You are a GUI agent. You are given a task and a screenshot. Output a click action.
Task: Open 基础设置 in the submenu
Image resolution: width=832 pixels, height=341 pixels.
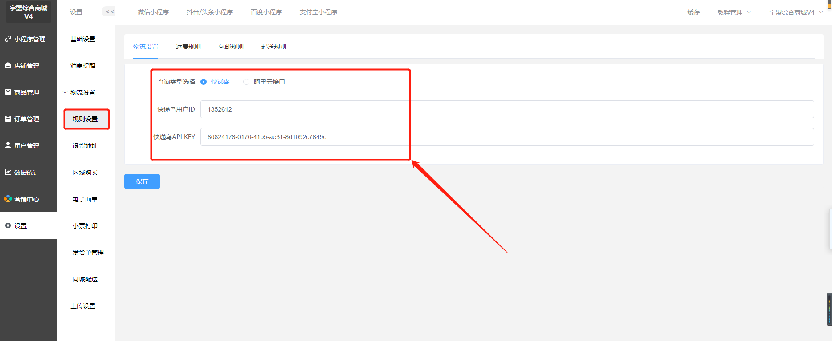pos(83,39)
